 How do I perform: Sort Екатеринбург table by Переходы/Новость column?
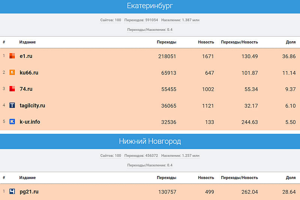(239, 42)
